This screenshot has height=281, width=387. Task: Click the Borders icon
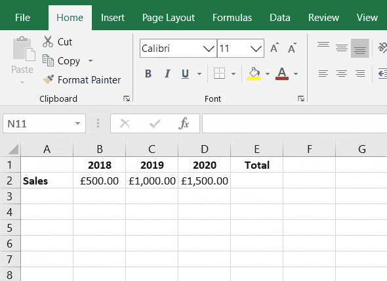click(x=219, y=74)
